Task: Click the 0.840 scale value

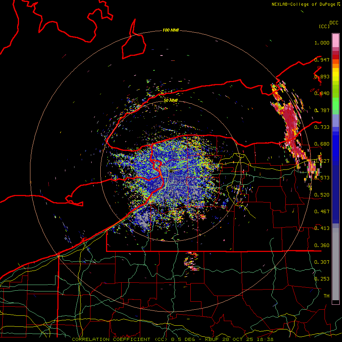Action: (322, 93)
